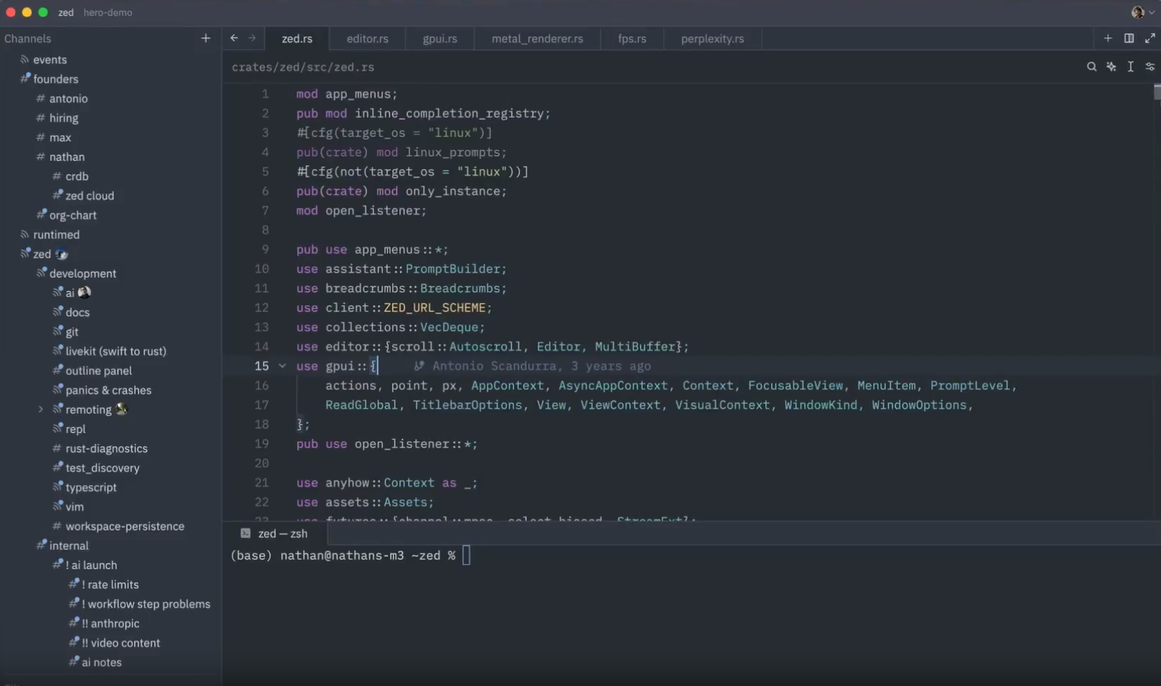
Task: Open the anthropic channel
Action: (x=115, y=624)
